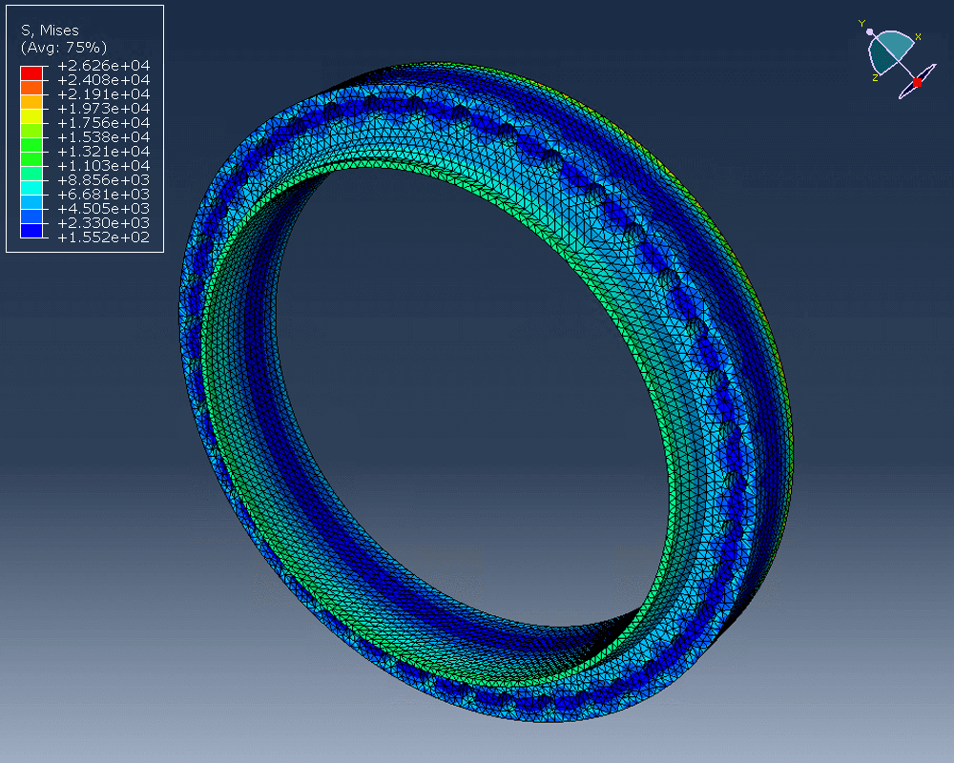This screenshot has height=763, width=954.
Task: Click legend value +6.681e+03
Action: [103, 195]
